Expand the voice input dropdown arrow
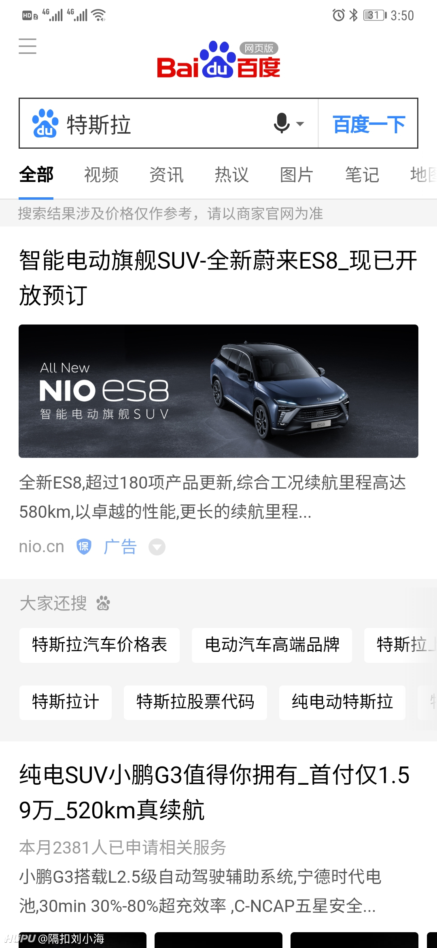The image size is (437, 948). [x=300, y=124]
